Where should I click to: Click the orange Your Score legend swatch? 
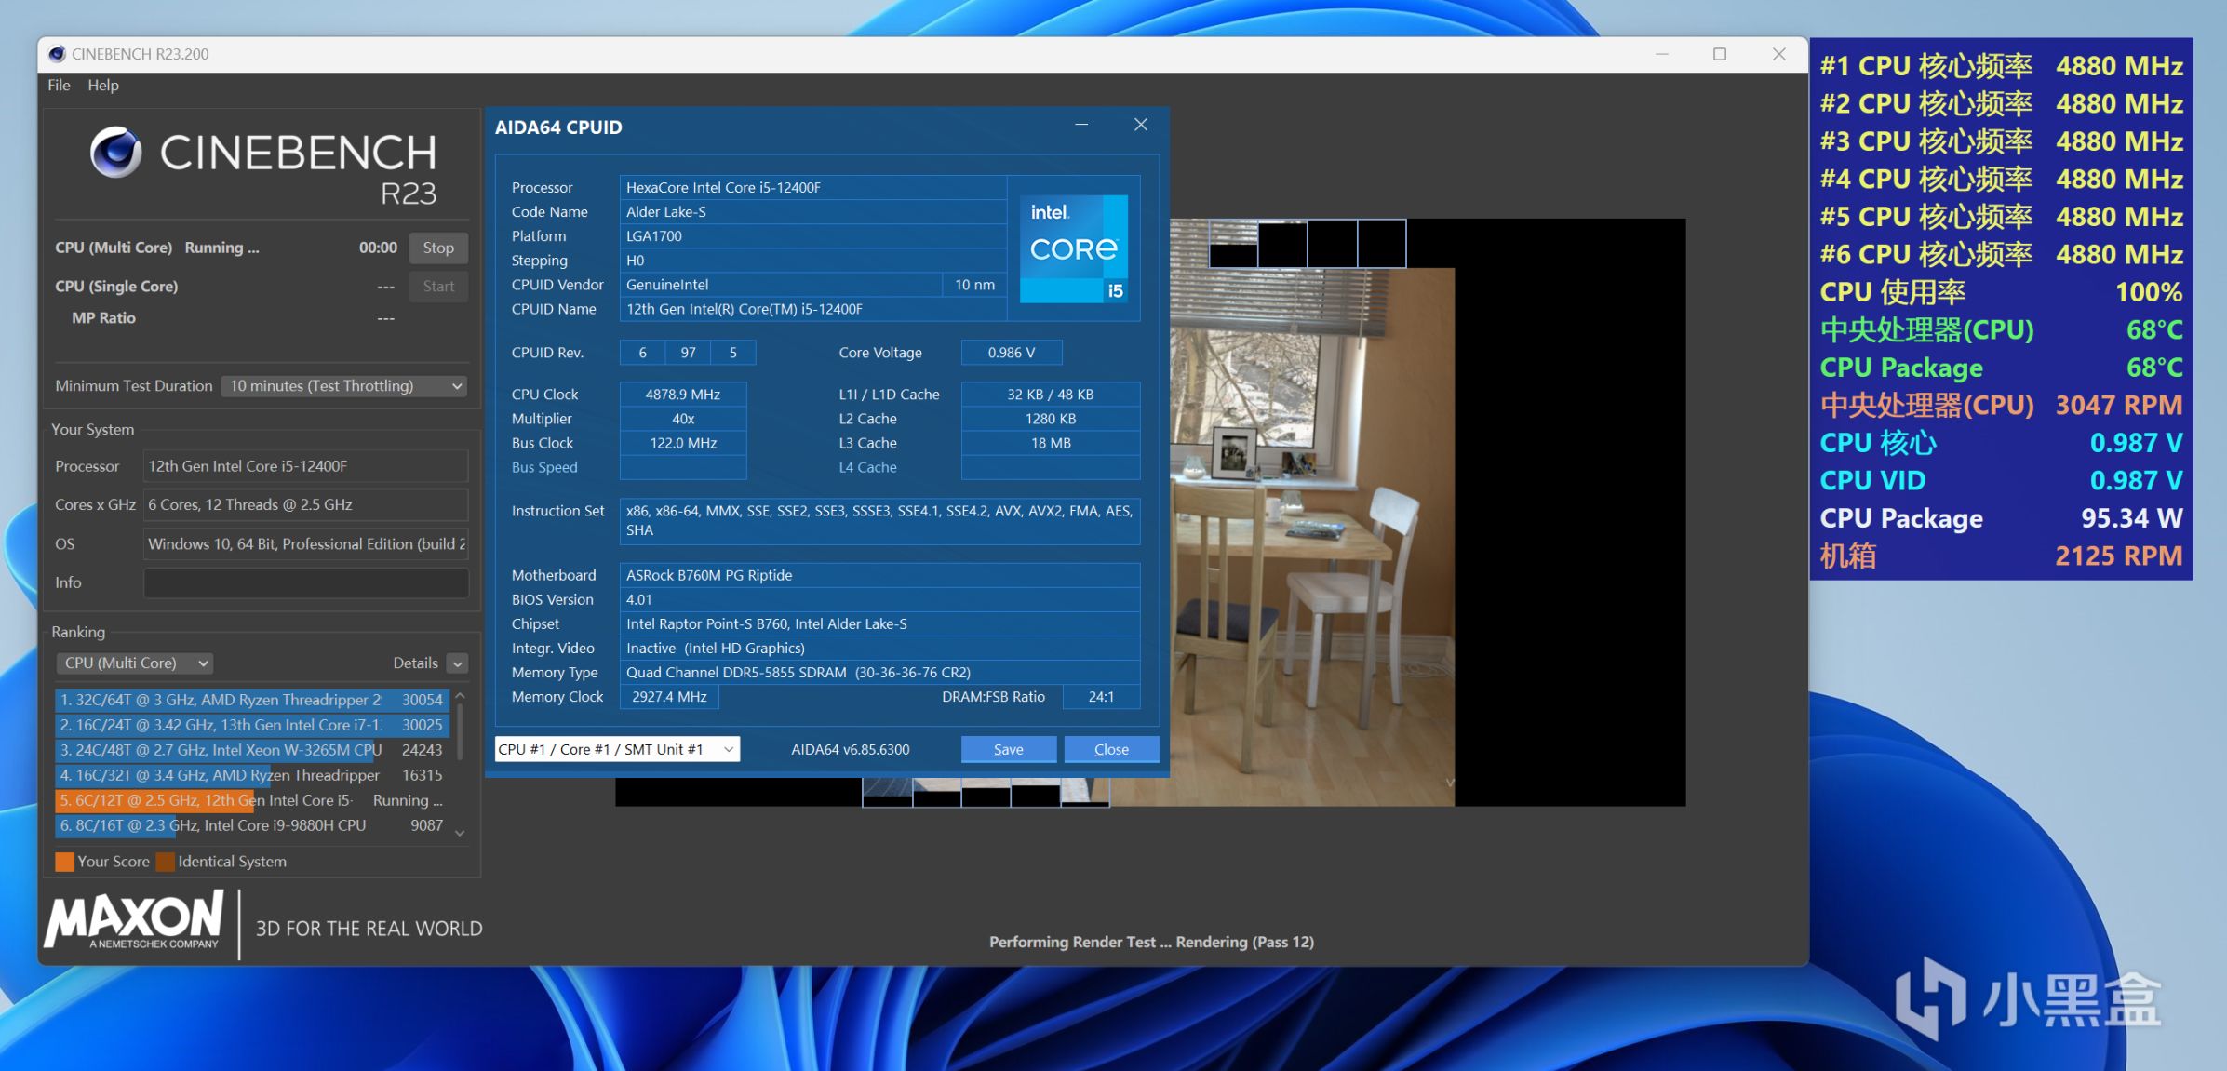click(x=64, y=862)
